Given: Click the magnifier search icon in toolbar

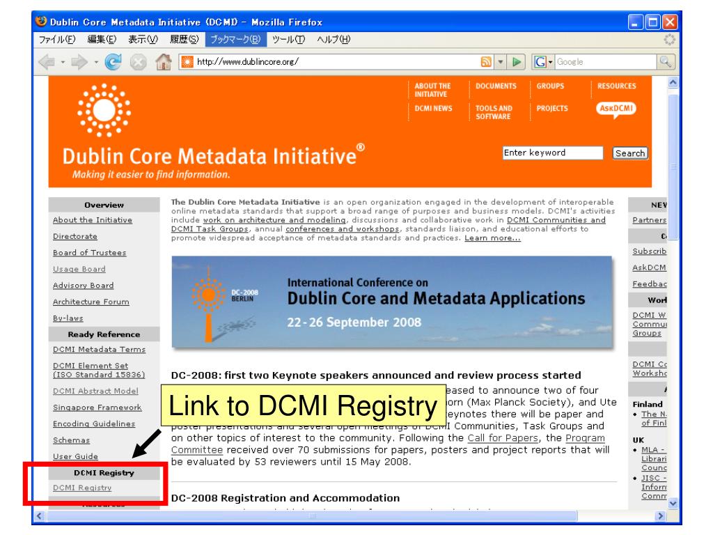Looking at the screenshot, I should pyautogui.click(x=666, y=62).
